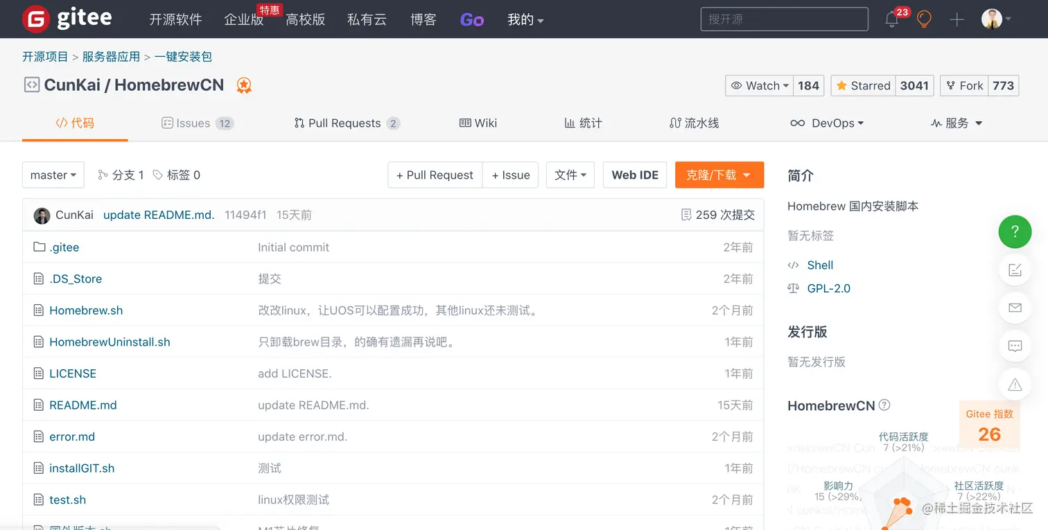Image resolution: width=1048 pixels, height=530 pixels.
Task: Click the recommended project badge icon
Action: click(x=244, y=85)
